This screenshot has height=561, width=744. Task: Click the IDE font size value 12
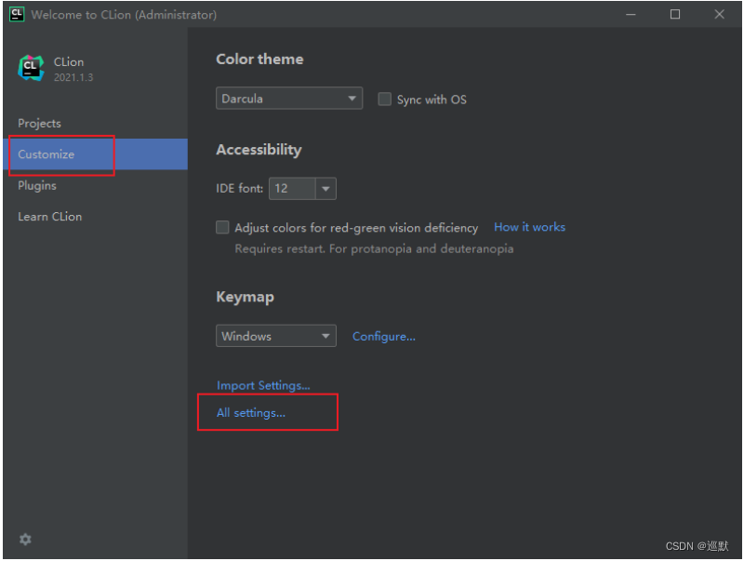coord(292,189)
